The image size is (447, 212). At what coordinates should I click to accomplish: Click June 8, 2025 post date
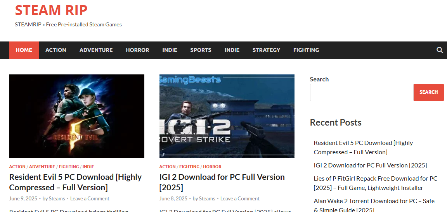pyautogui.click(x=173, y=198)
